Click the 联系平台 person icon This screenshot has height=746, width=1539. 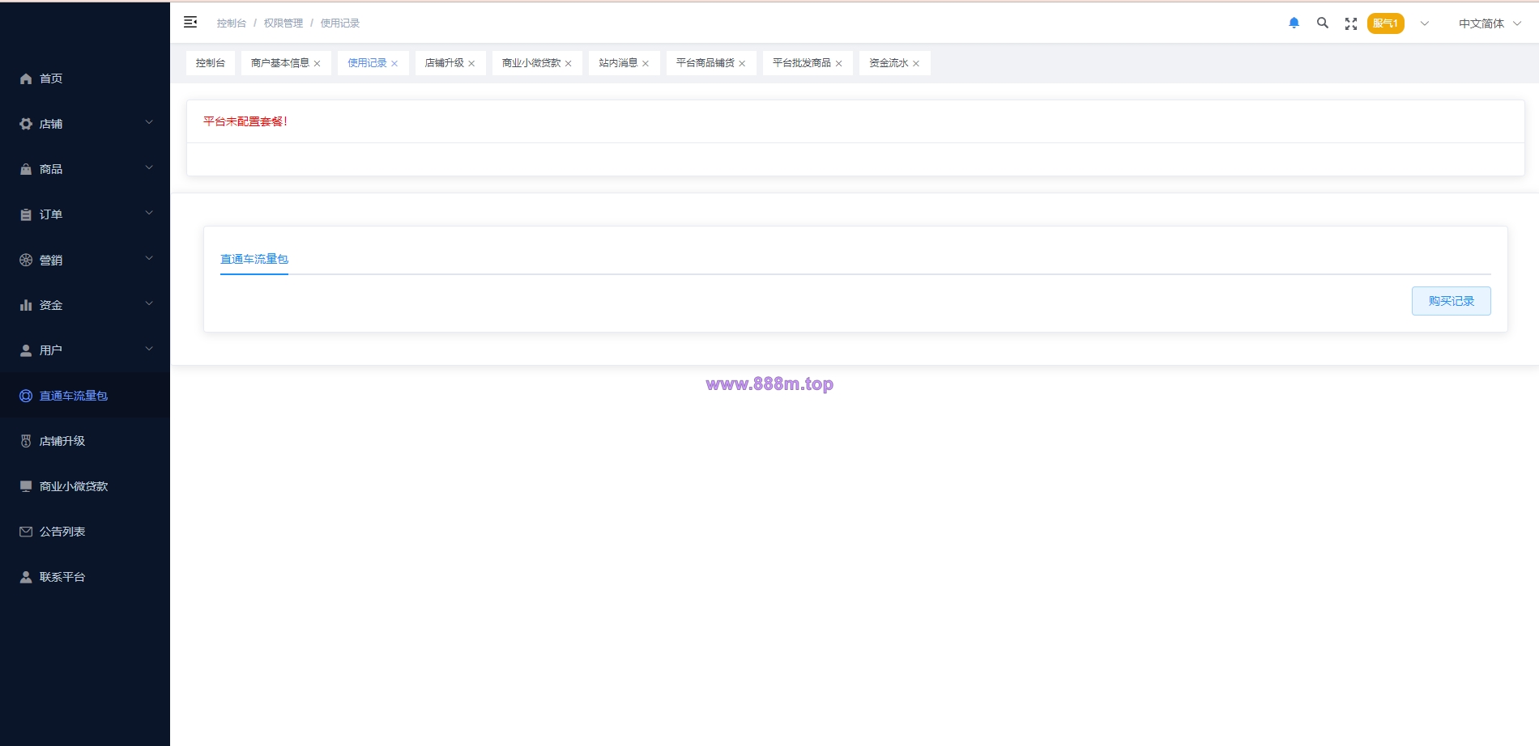pos(26,577)
